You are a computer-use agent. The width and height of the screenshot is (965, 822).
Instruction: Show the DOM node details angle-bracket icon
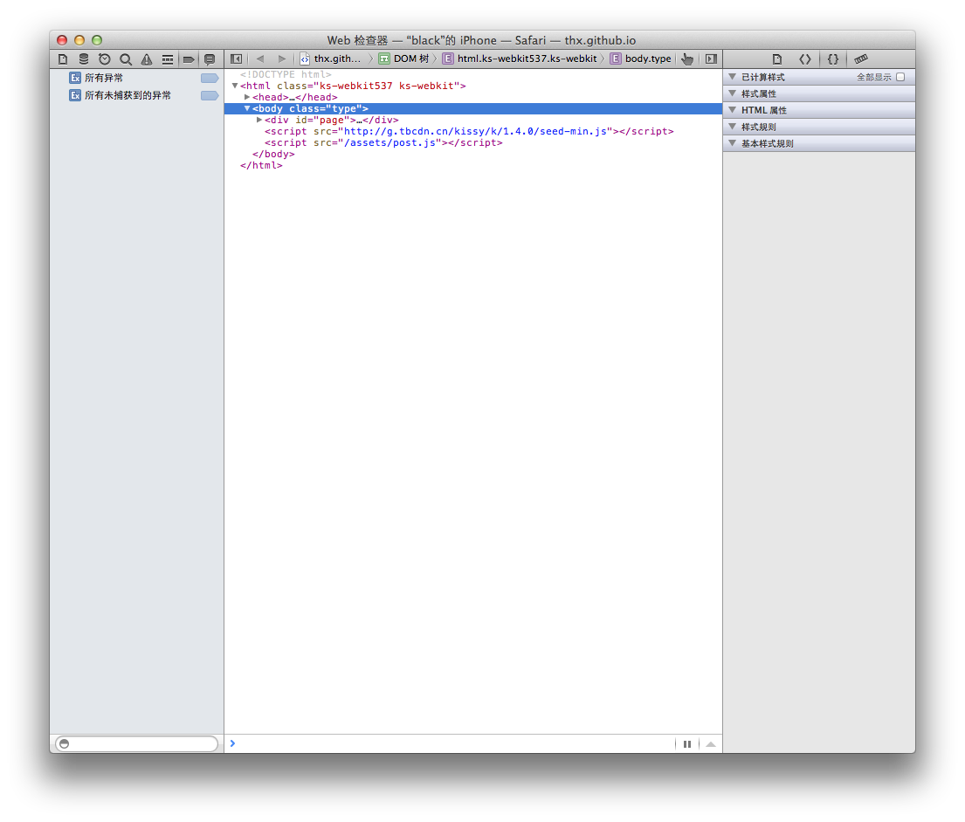coord(805,59)
